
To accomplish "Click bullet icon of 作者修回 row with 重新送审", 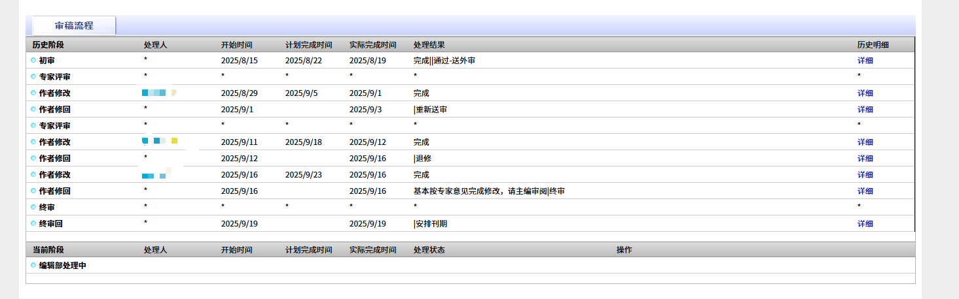I will 33,109.
